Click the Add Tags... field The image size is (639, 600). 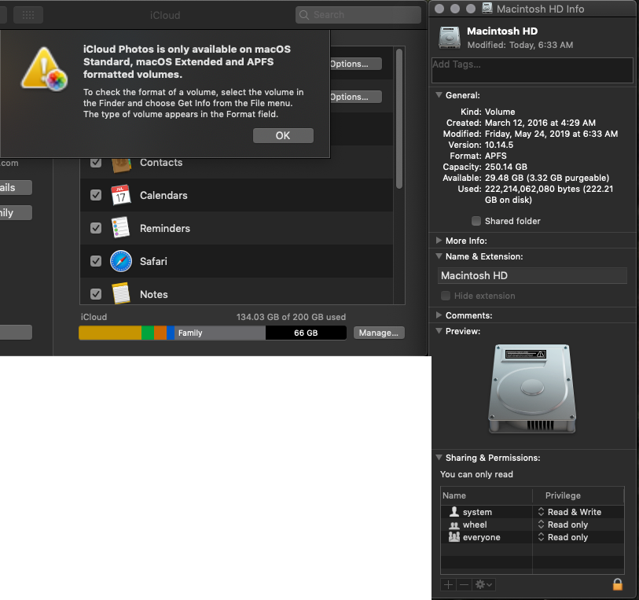coord(532,70)
